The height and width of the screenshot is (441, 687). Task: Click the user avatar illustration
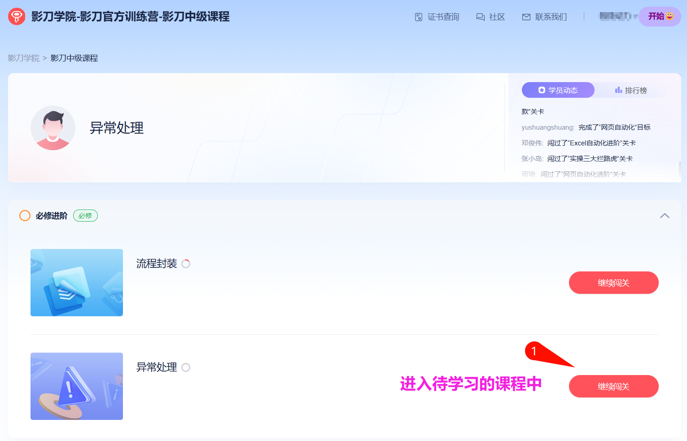click(x=53, y=128)
